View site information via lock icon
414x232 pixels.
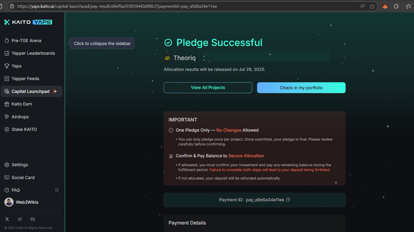tap(12, 6)
